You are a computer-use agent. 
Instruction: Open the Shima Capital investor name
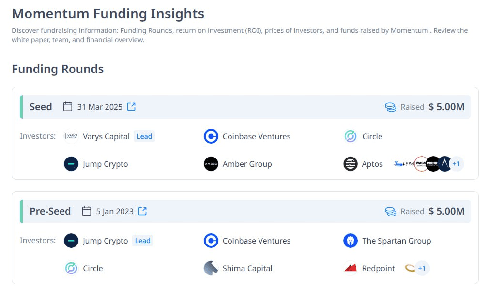tap(247, 268)
